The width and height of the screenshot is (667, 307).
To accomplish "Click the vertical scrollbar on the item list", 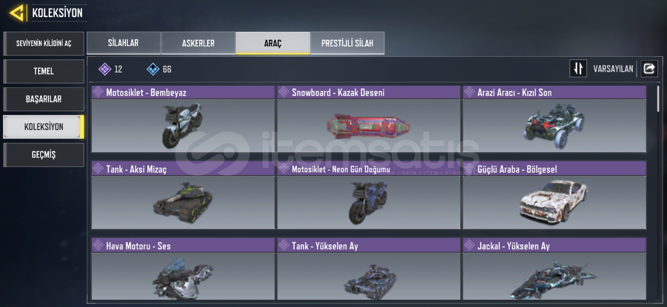I will (x=658, y=99).
